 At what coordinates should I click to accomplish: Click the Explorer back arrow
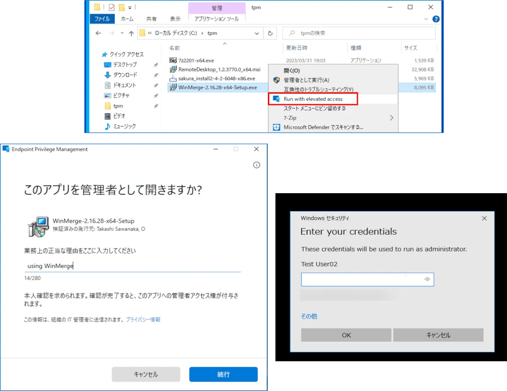pos(98,33)
